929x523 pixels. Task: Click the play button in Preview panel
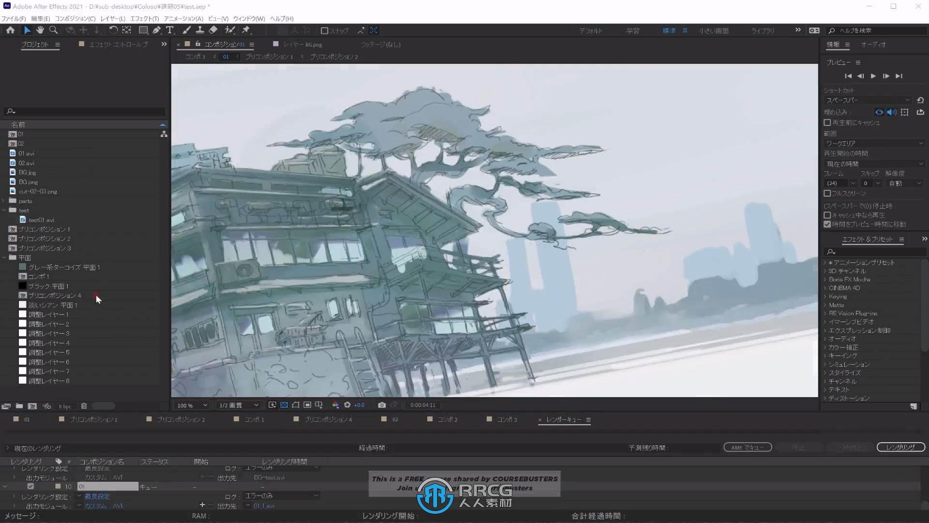coord(873,76)
